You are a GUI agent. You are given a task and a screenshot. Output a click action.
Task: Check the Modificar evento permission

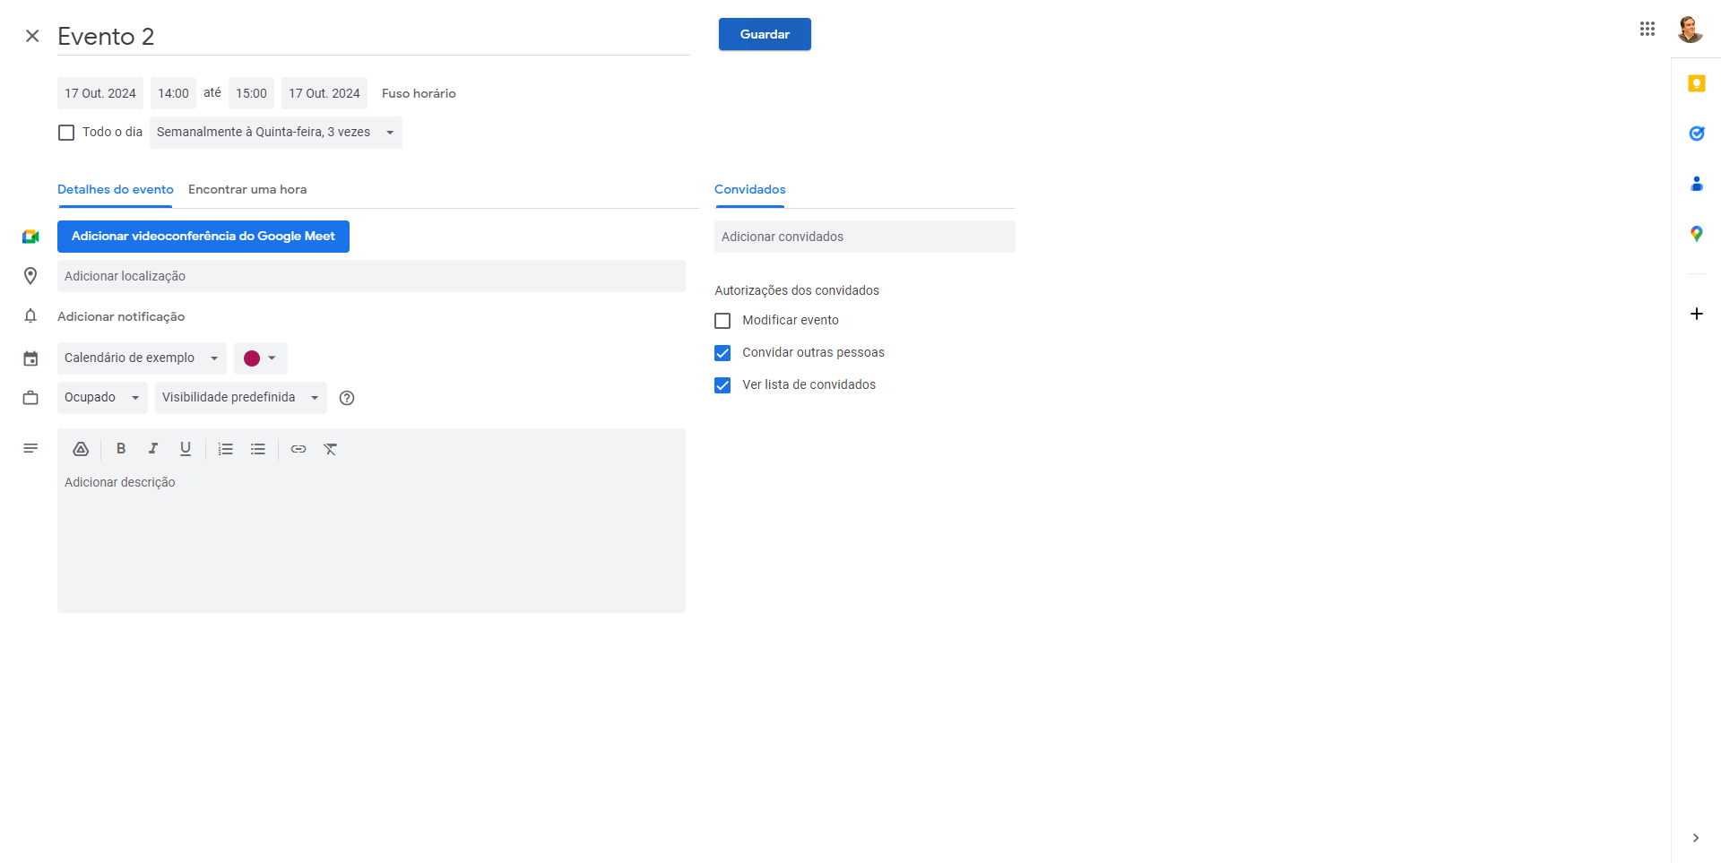point(722,321)
